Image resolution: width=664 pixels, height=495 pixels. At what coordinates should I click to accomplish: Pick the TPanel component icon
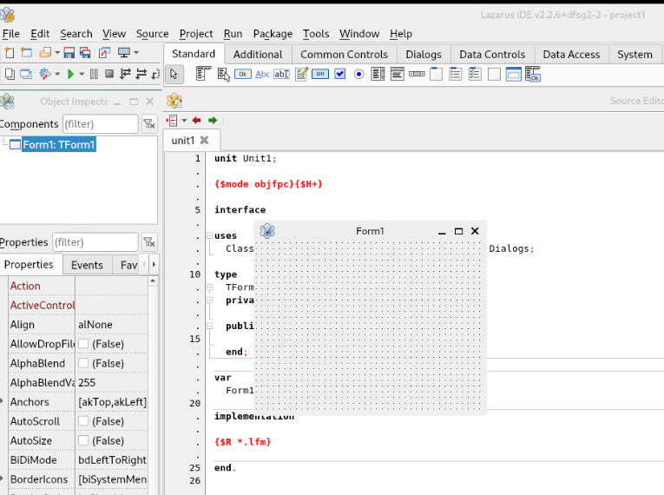tap(494, 74)
